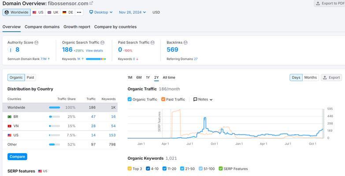
Task: Click Brazil flag in country list
Action: (x=9, y=117)
